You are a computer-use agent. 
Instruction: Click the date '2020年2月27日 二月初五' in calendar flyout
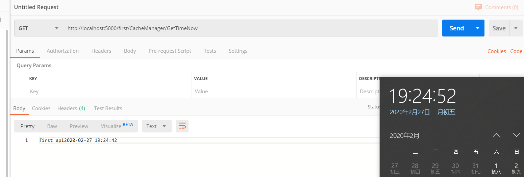(x=423, y=112)
